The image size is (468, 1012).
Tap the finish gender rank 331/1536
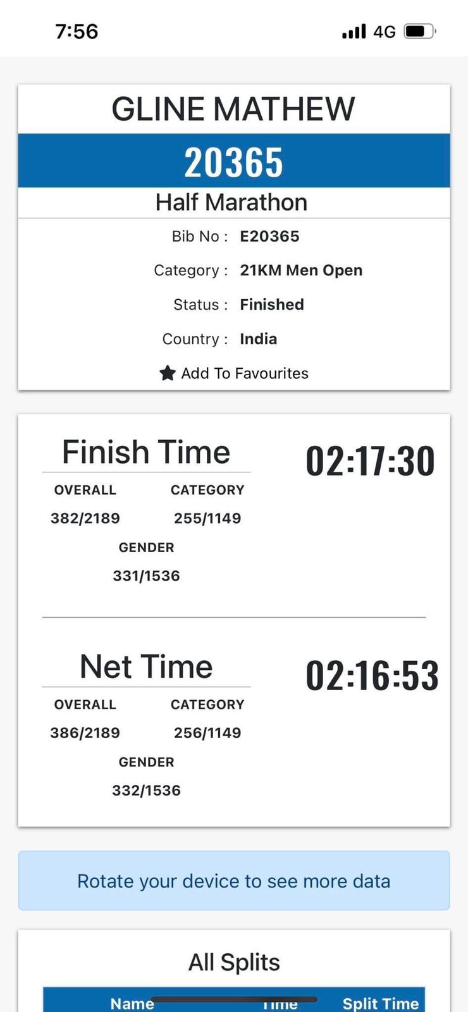click(x=146, y=576)
